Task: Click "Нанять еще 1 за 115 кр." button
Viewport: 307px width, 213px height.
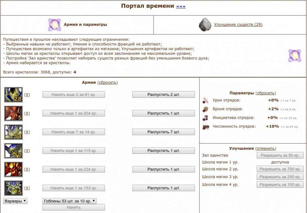Action: coord(74,150)
